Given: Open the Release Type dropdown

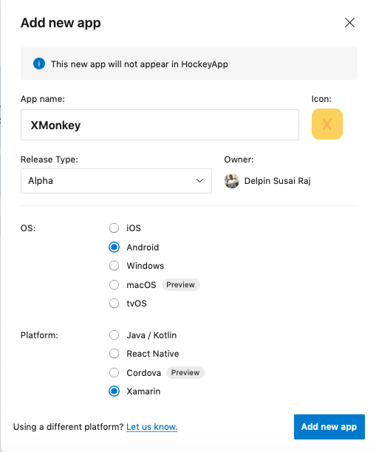Looking at the screenshot, I should click(116, 181).
